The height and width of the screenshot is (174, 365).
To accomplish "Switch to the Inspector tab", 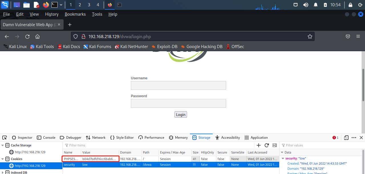I will [x=22, y=138].
